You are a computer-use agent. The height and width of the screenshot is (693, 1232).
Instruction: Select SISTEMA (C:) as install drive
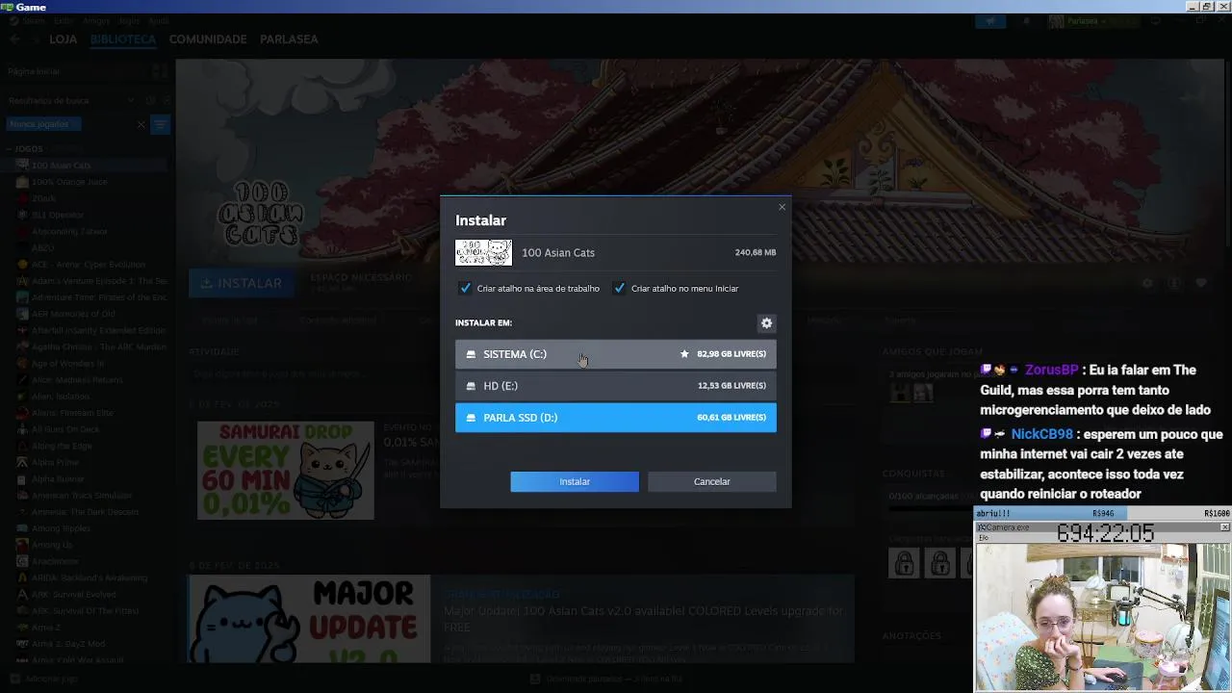[615, 354]
